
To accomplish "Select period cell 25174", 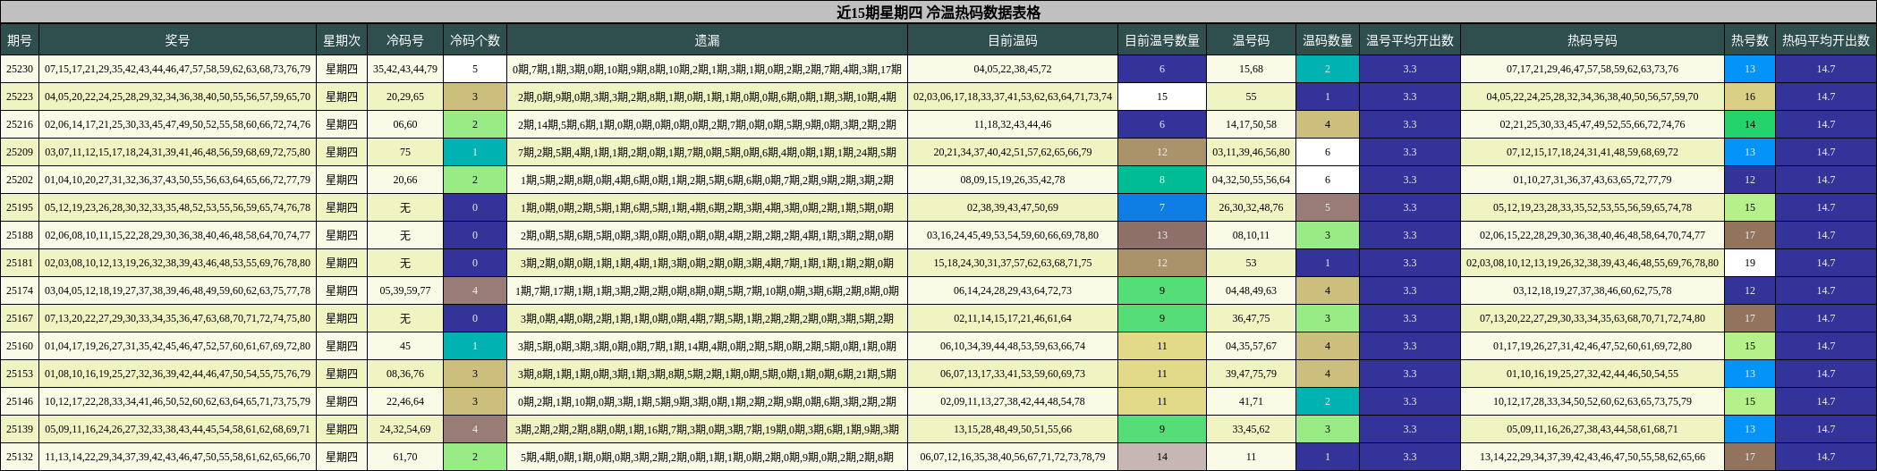I will click(20, 290).
